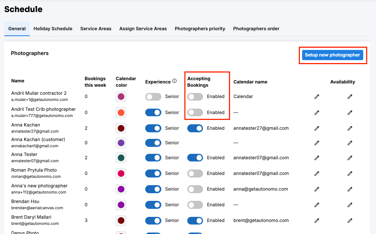Edit availability pencil in Anna Tester row
376x234 pixels.
(x=350, y=158)
